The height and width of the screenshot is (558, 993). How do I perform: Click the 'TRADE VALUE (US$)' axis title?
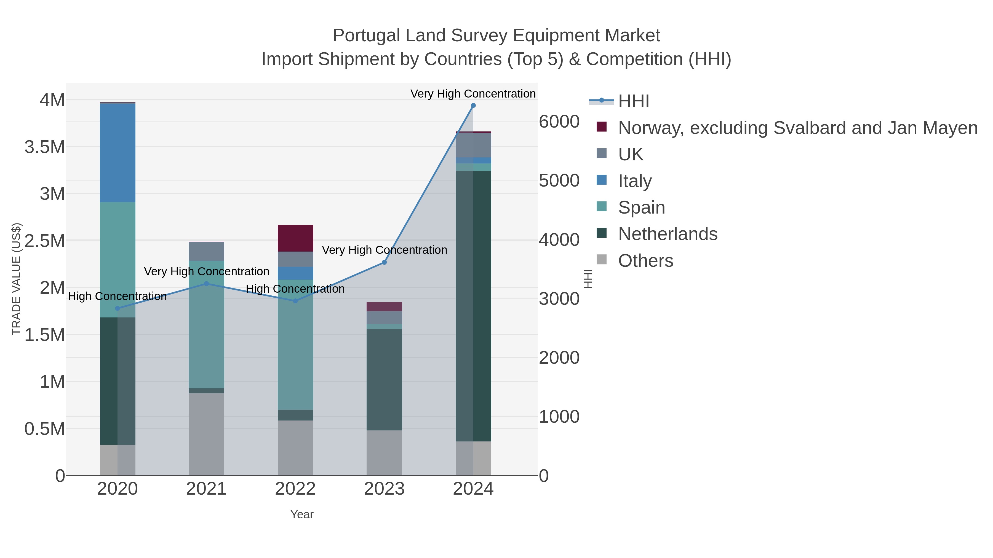(16, 279)
